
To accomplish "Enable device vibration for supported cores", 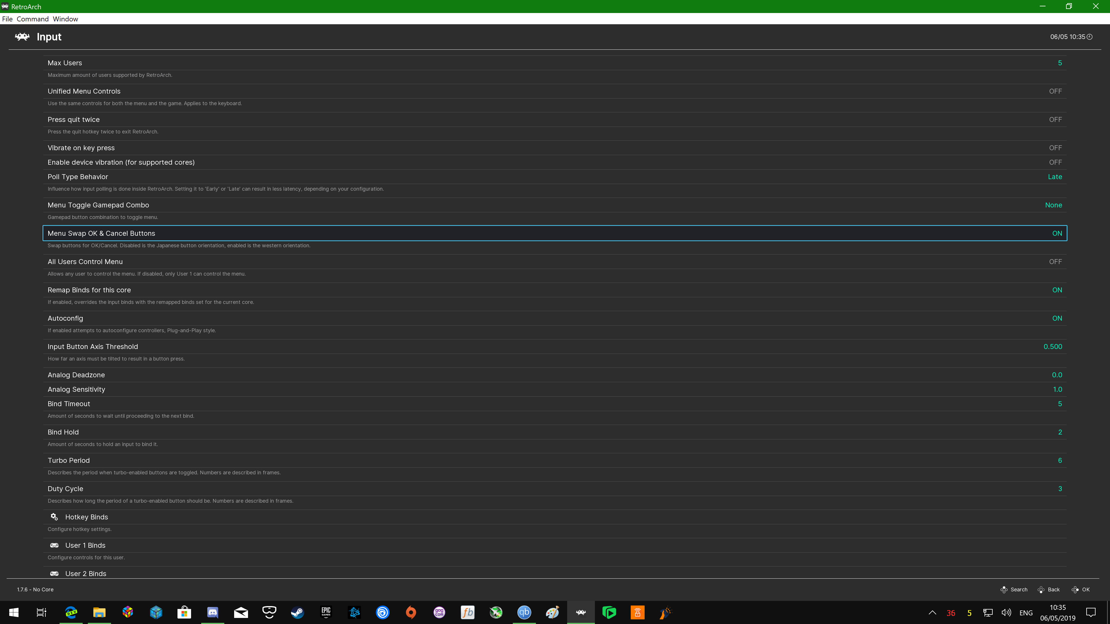I will click(555, 162).
